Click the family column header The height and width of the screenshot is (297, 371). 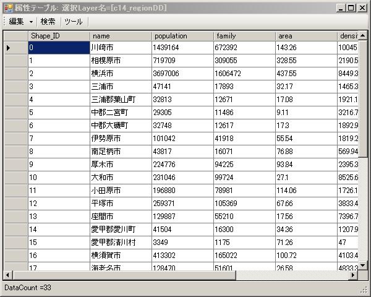tap(244, 36)
